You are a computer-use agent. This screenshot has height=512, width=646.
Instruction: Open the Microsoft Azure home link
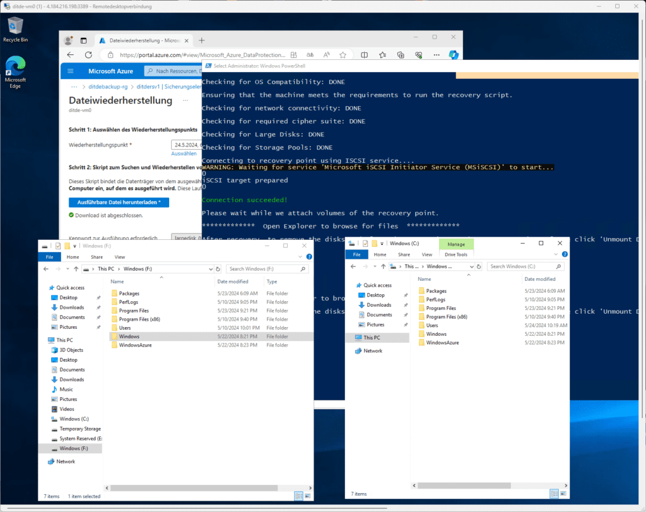(110, 71)
